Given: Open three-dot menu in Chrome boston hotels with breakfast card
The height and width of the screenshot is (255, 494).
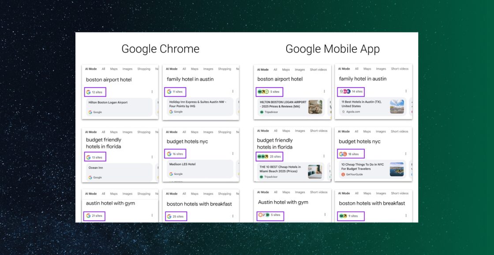Looking at the screenshot, I should pyautogui.click(x=233, y=216).
